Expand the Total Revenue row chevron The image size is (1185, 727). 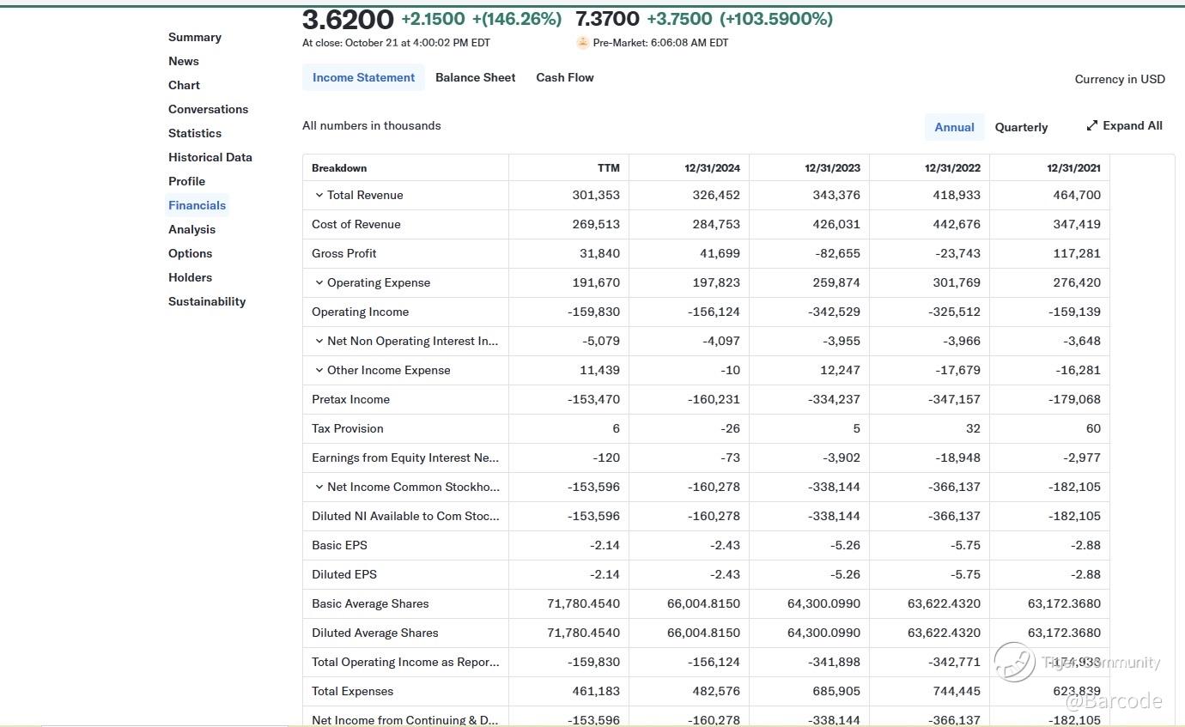(319, 195)
